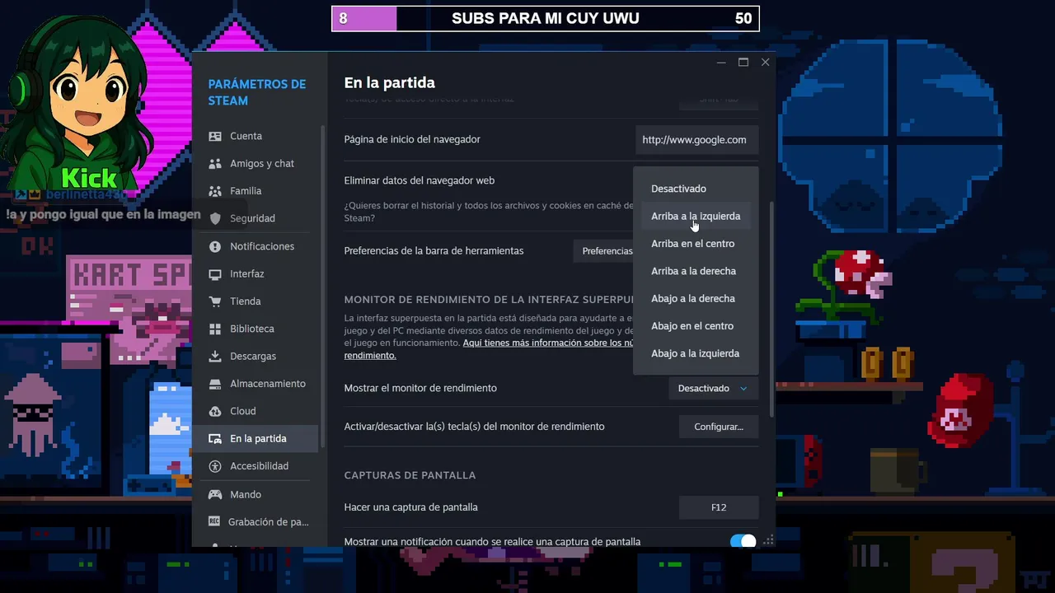
Task: Click the Mando gamepad icon
Action: click(215, 494)
